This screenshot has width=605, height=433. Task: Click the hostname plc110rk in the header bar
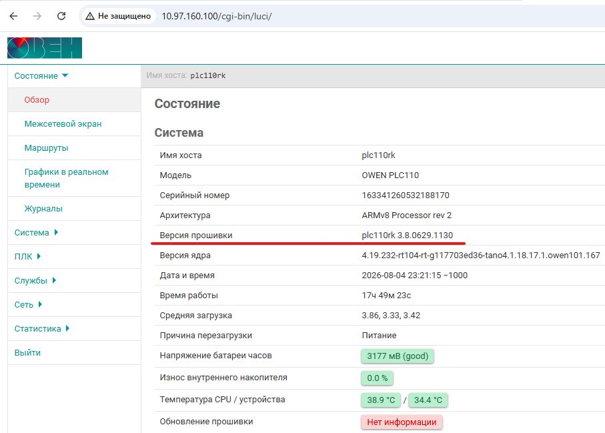click(x=208, y=75)
